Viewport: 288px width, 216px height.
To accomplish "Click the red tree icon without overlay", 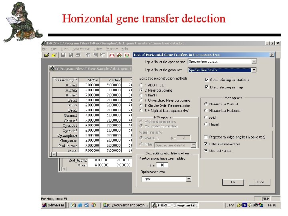I will pyautogui.click(x=112, y=55).
